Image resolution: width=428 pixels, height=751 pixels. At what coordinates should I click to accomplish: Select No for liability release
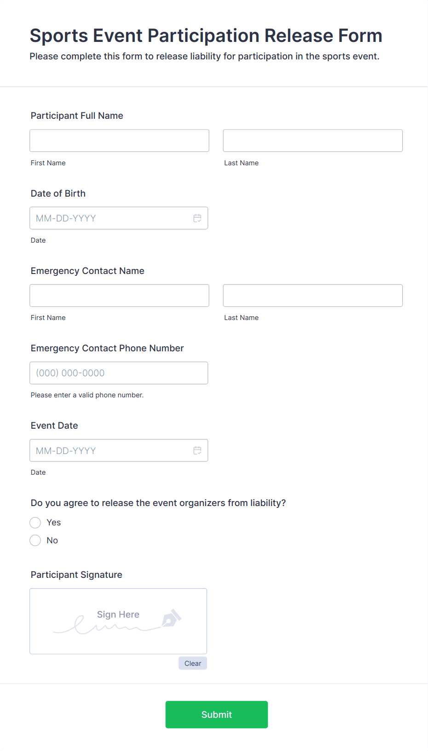coord(35,541)
